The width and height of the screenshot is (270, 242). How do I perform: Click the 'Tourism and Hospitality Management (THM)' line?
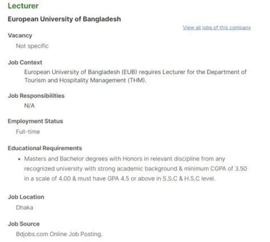click(85, 80)
